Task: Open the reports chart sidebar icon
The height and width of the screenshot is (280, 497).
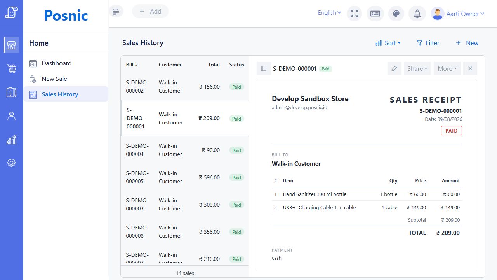Action: click(12, 140)
